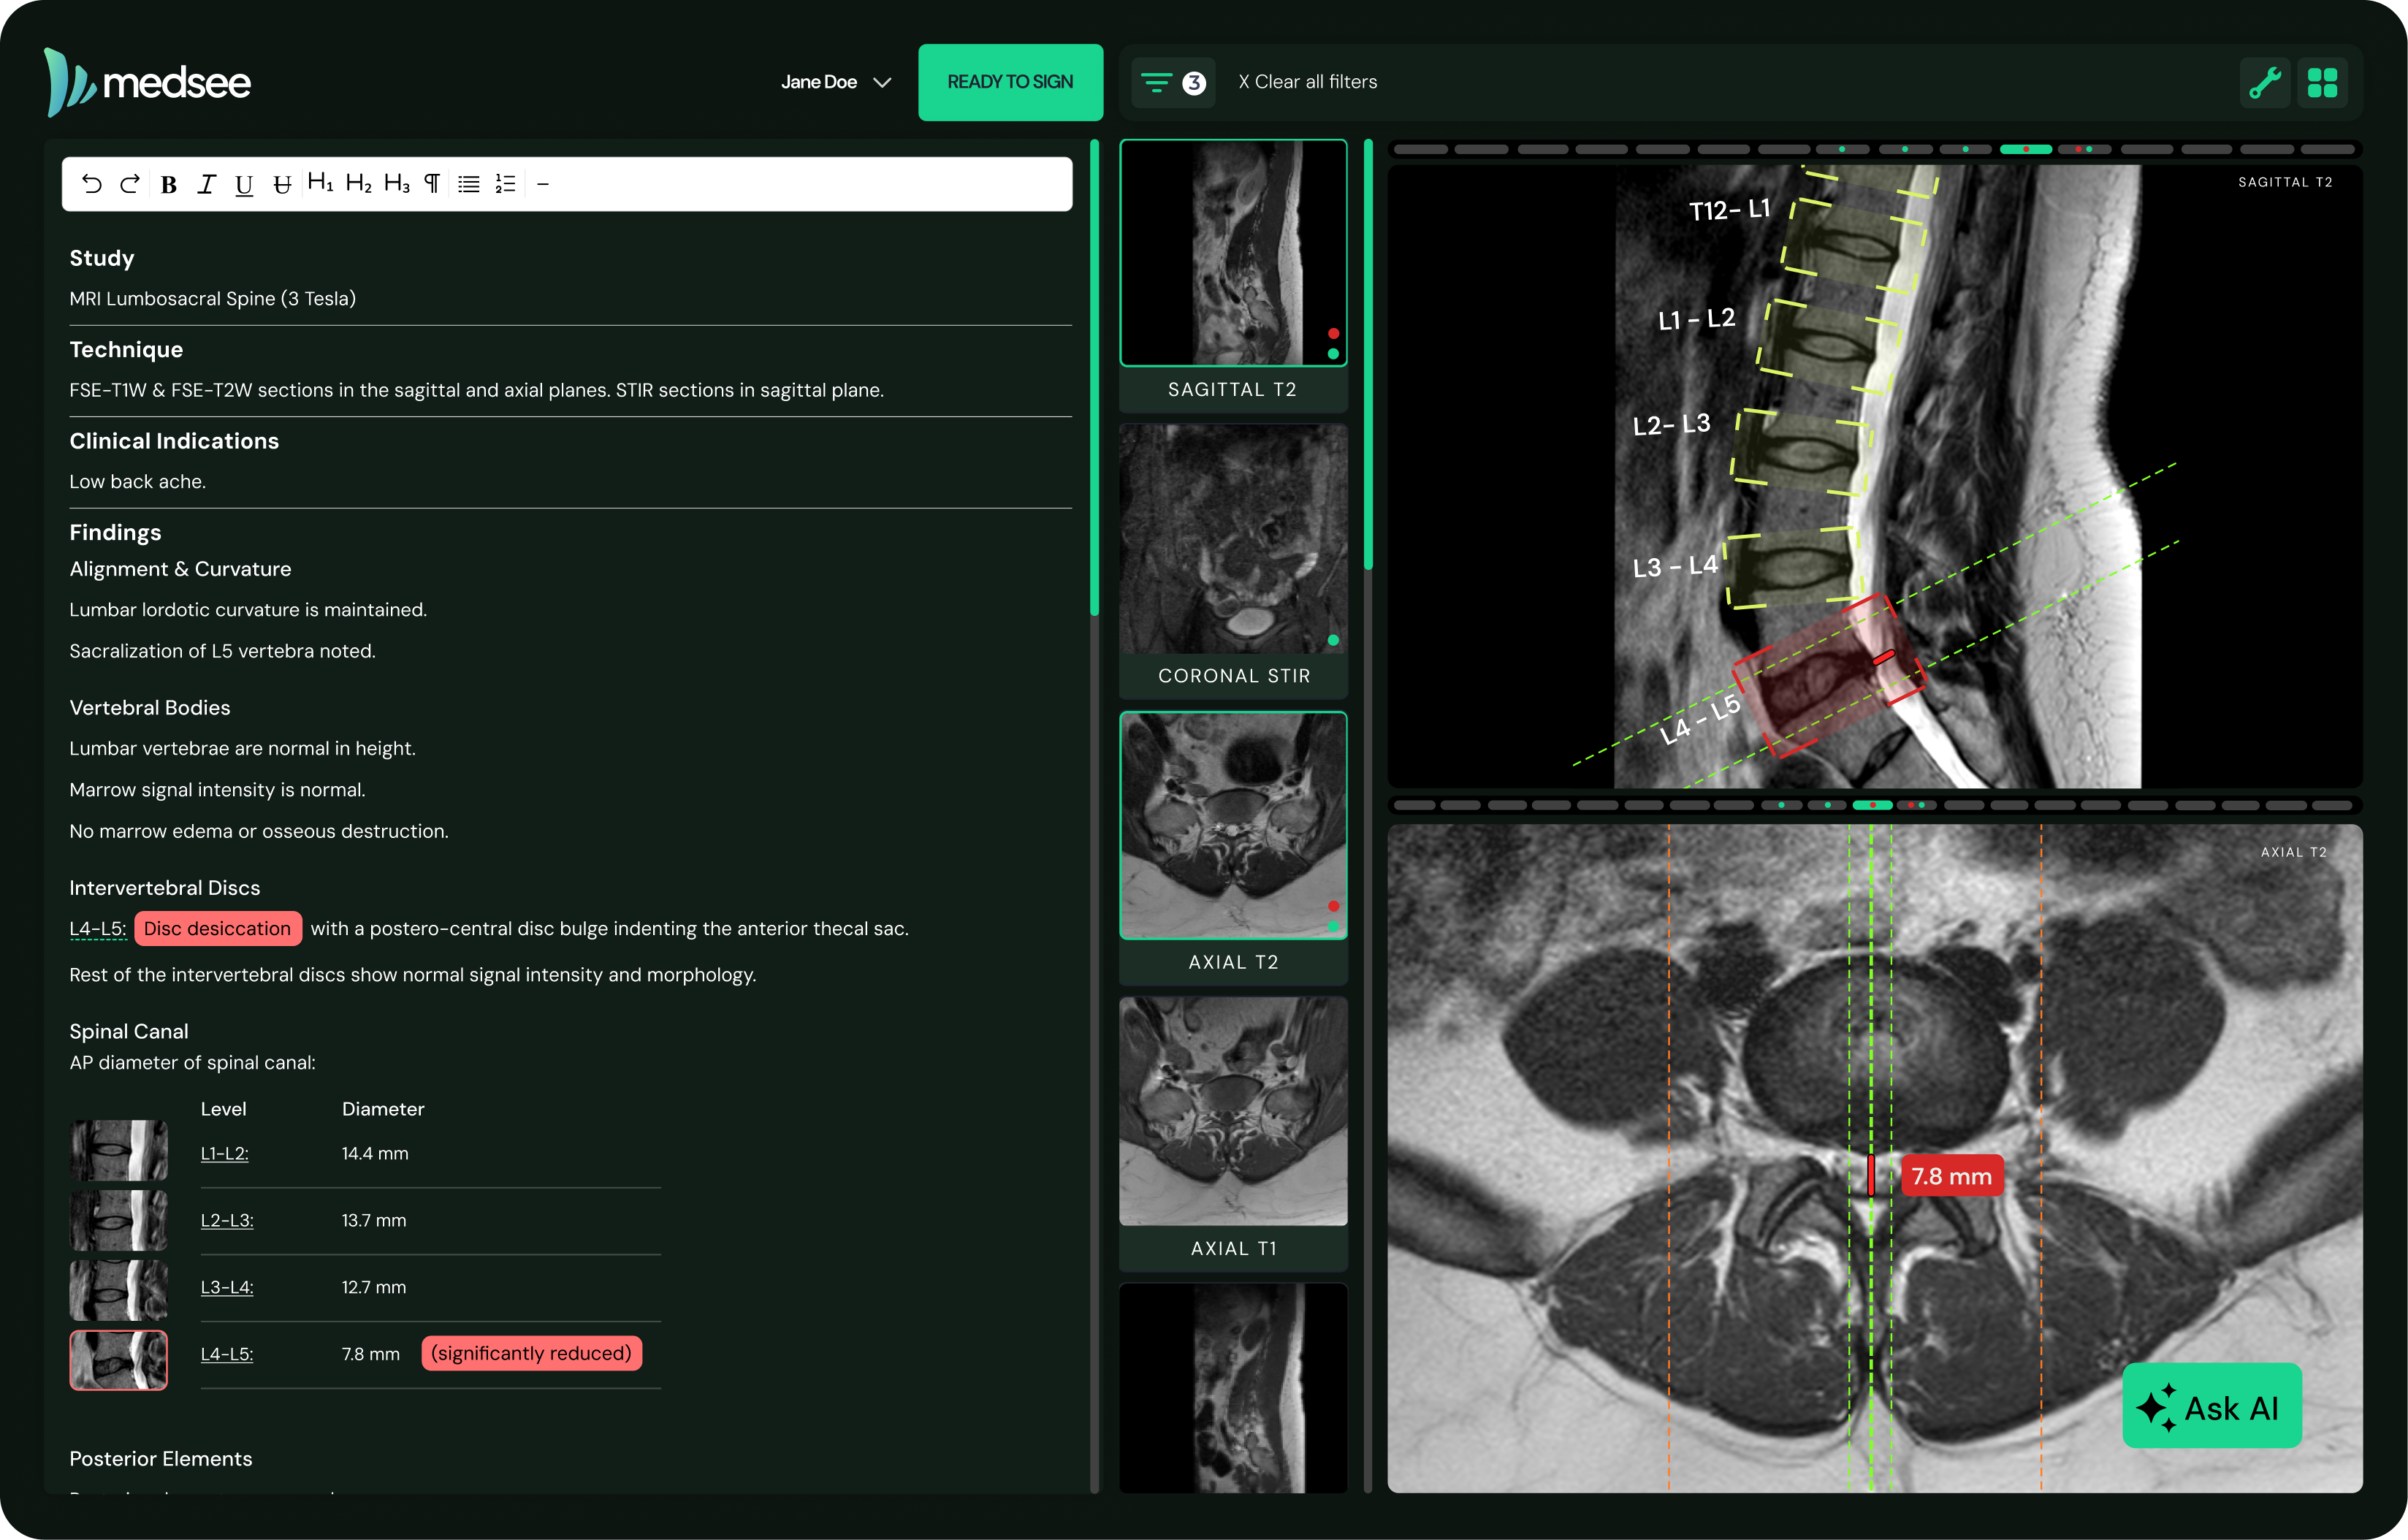Select the AXIAL T1 series
The height and width of the screenshot is (1540, 2408).
point(1233,1112)
